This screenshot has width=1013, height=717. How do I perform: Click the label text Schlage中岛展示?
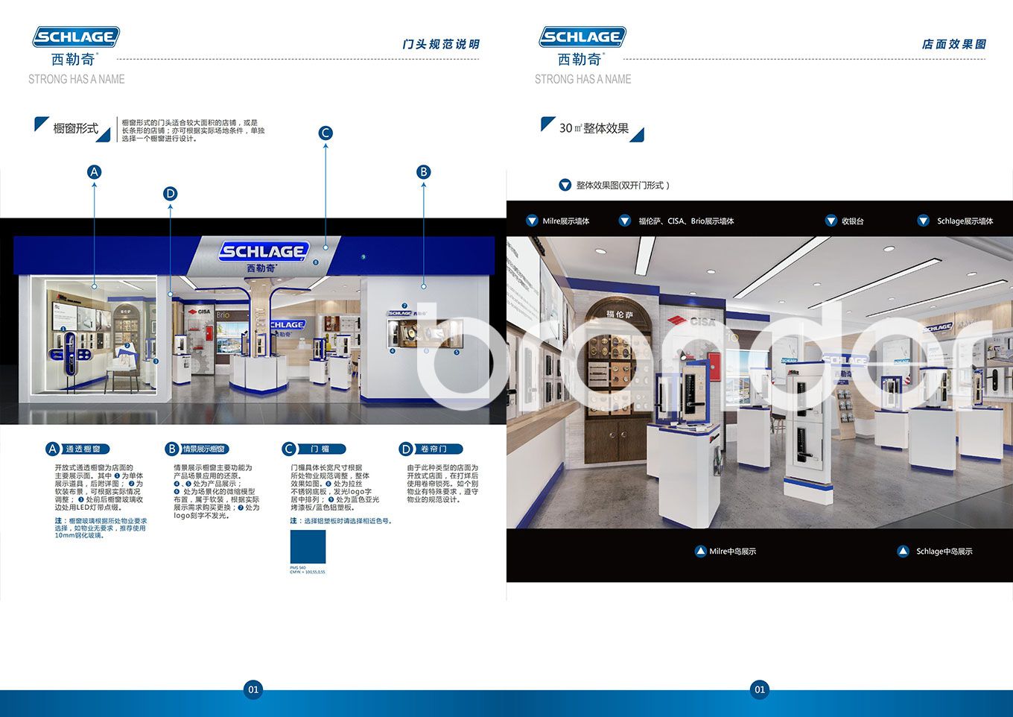point(944,552)
